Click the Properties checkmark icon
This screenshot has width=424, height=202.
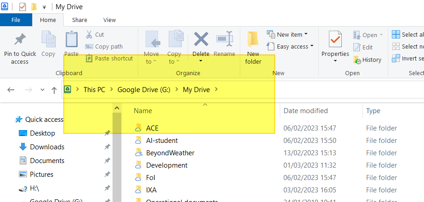pyautogui.click(x=335, y=39)
